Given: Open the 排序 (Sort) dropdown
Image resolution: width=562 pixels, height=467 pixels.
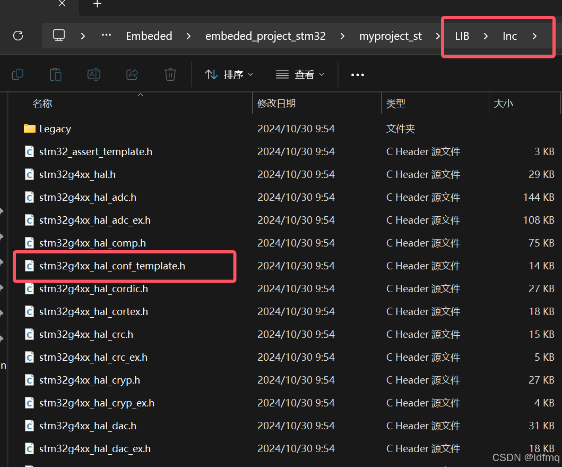Looking at the screenshot, I should pyautogui.click(x=228, y=74).
